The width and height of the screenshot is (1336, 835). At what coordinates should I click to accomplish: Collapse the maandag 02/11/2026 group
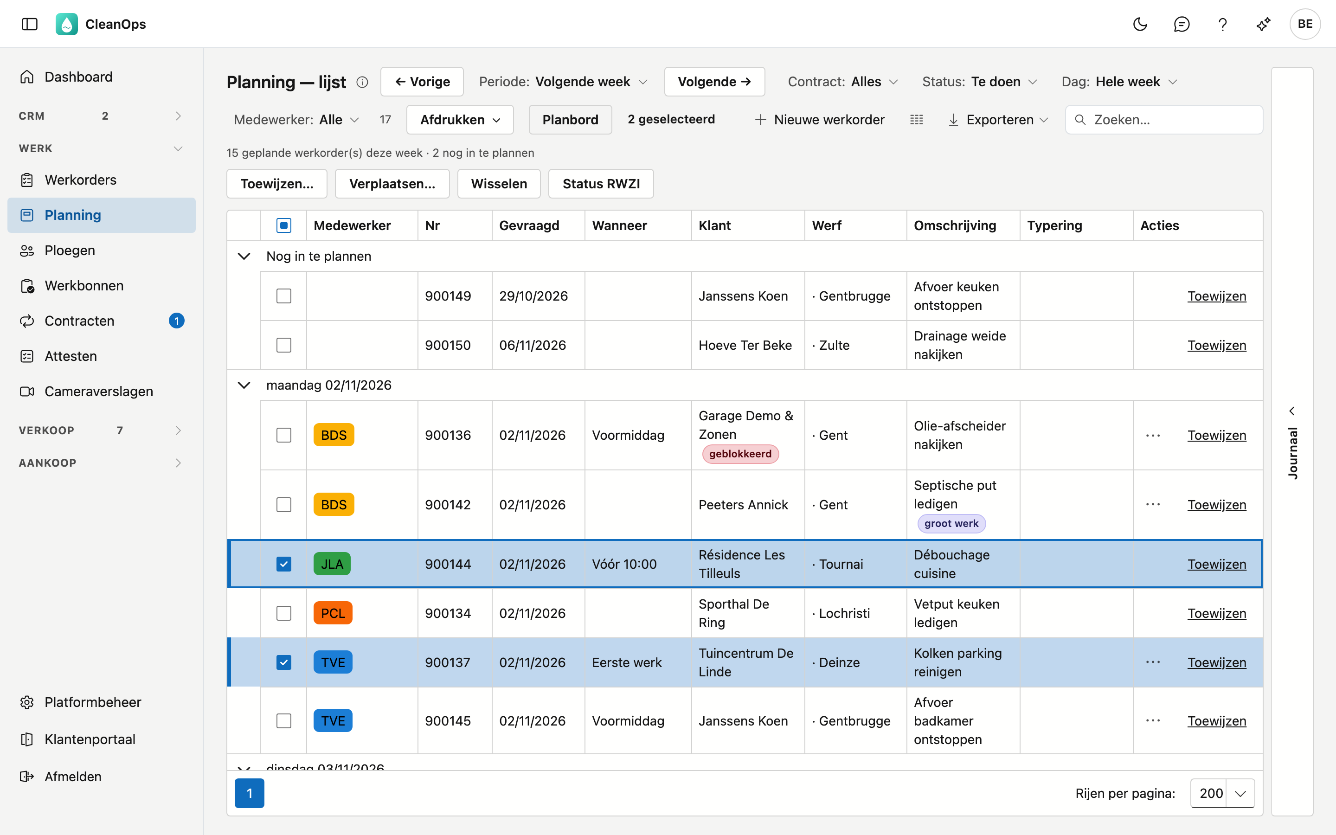(x=244, y=385)
